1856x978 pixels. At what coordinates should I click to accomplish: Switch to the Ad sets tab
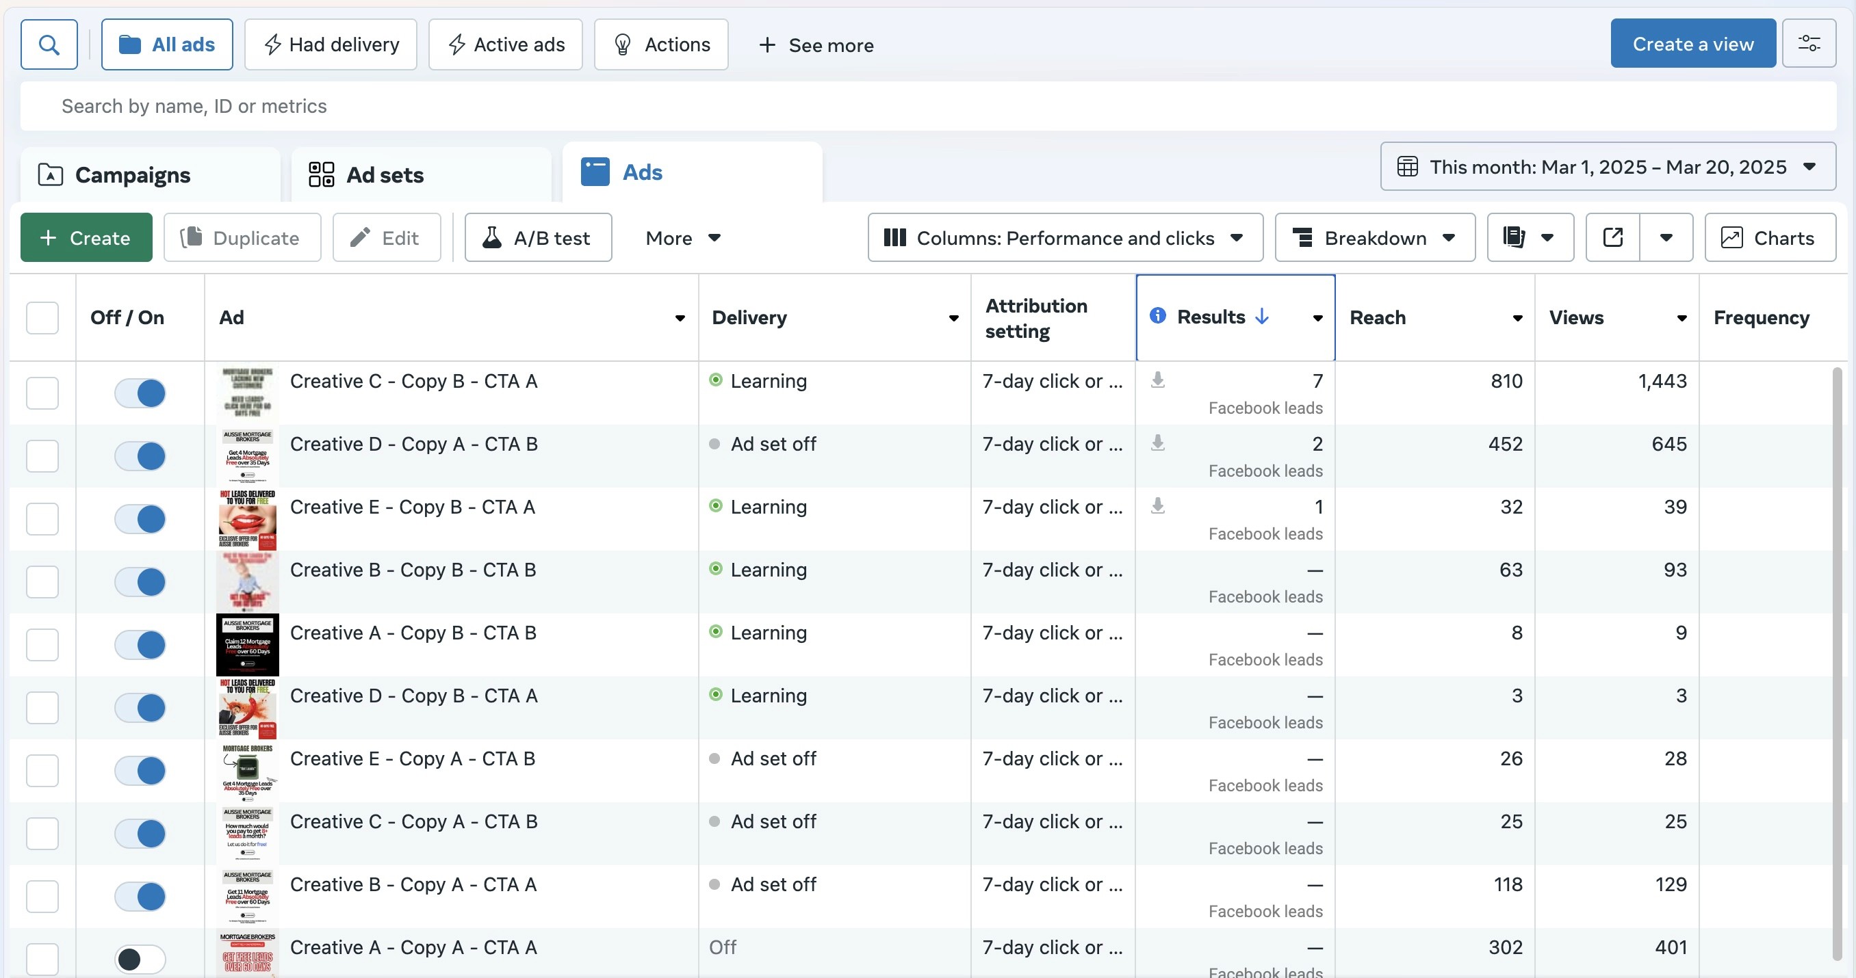(385, 175)
